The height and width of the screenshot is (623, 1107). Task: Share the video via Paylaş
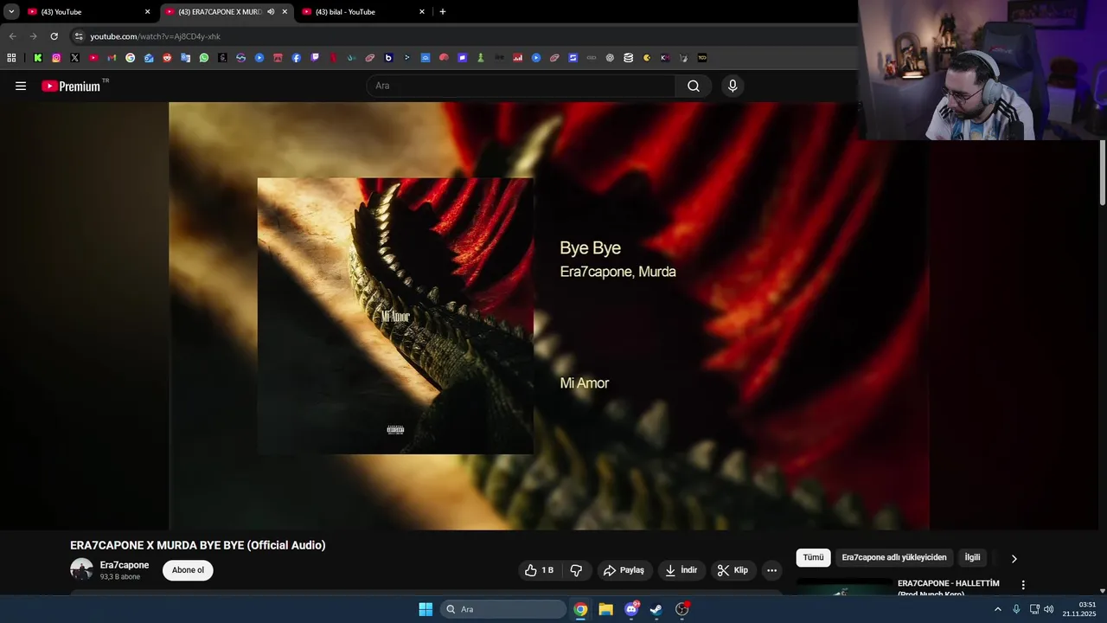(x=624, y=570)
